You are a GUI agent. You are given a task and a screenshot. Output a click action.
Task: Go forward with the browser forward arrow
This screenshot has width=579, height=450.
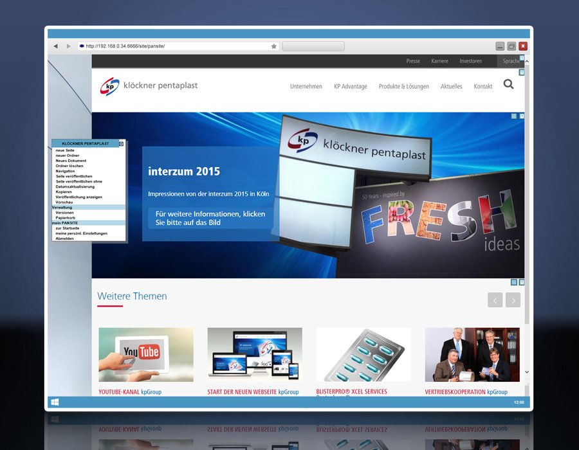68,46
